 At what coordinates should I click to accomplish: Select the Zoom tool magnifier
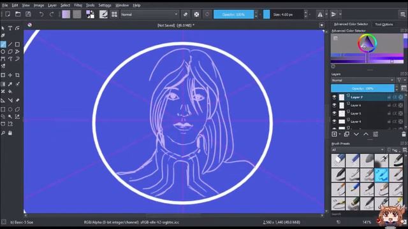(3, 133)
